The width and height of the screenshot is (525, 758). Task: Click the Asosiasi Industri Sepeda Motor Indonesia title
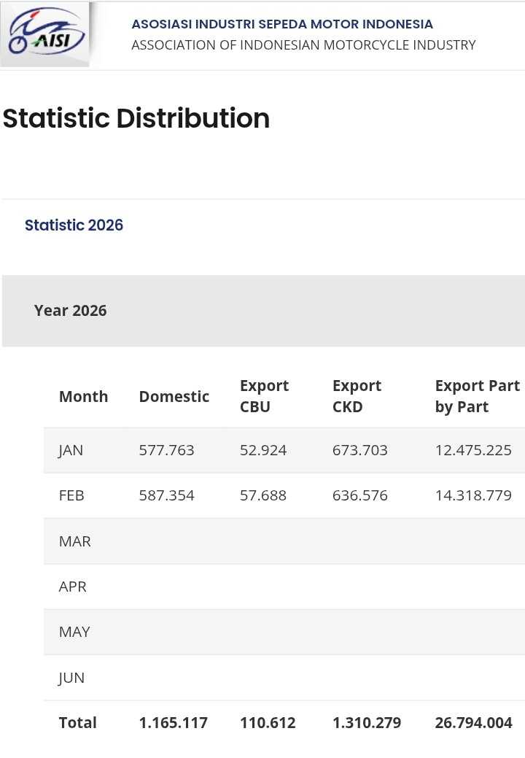pos(282,24)
